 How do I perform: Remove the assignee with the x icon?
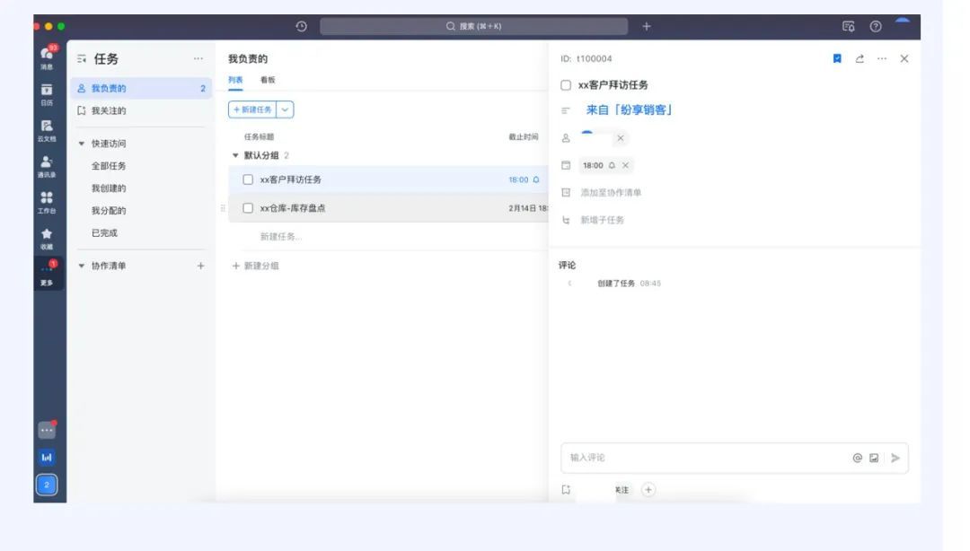tap(621, 138)
